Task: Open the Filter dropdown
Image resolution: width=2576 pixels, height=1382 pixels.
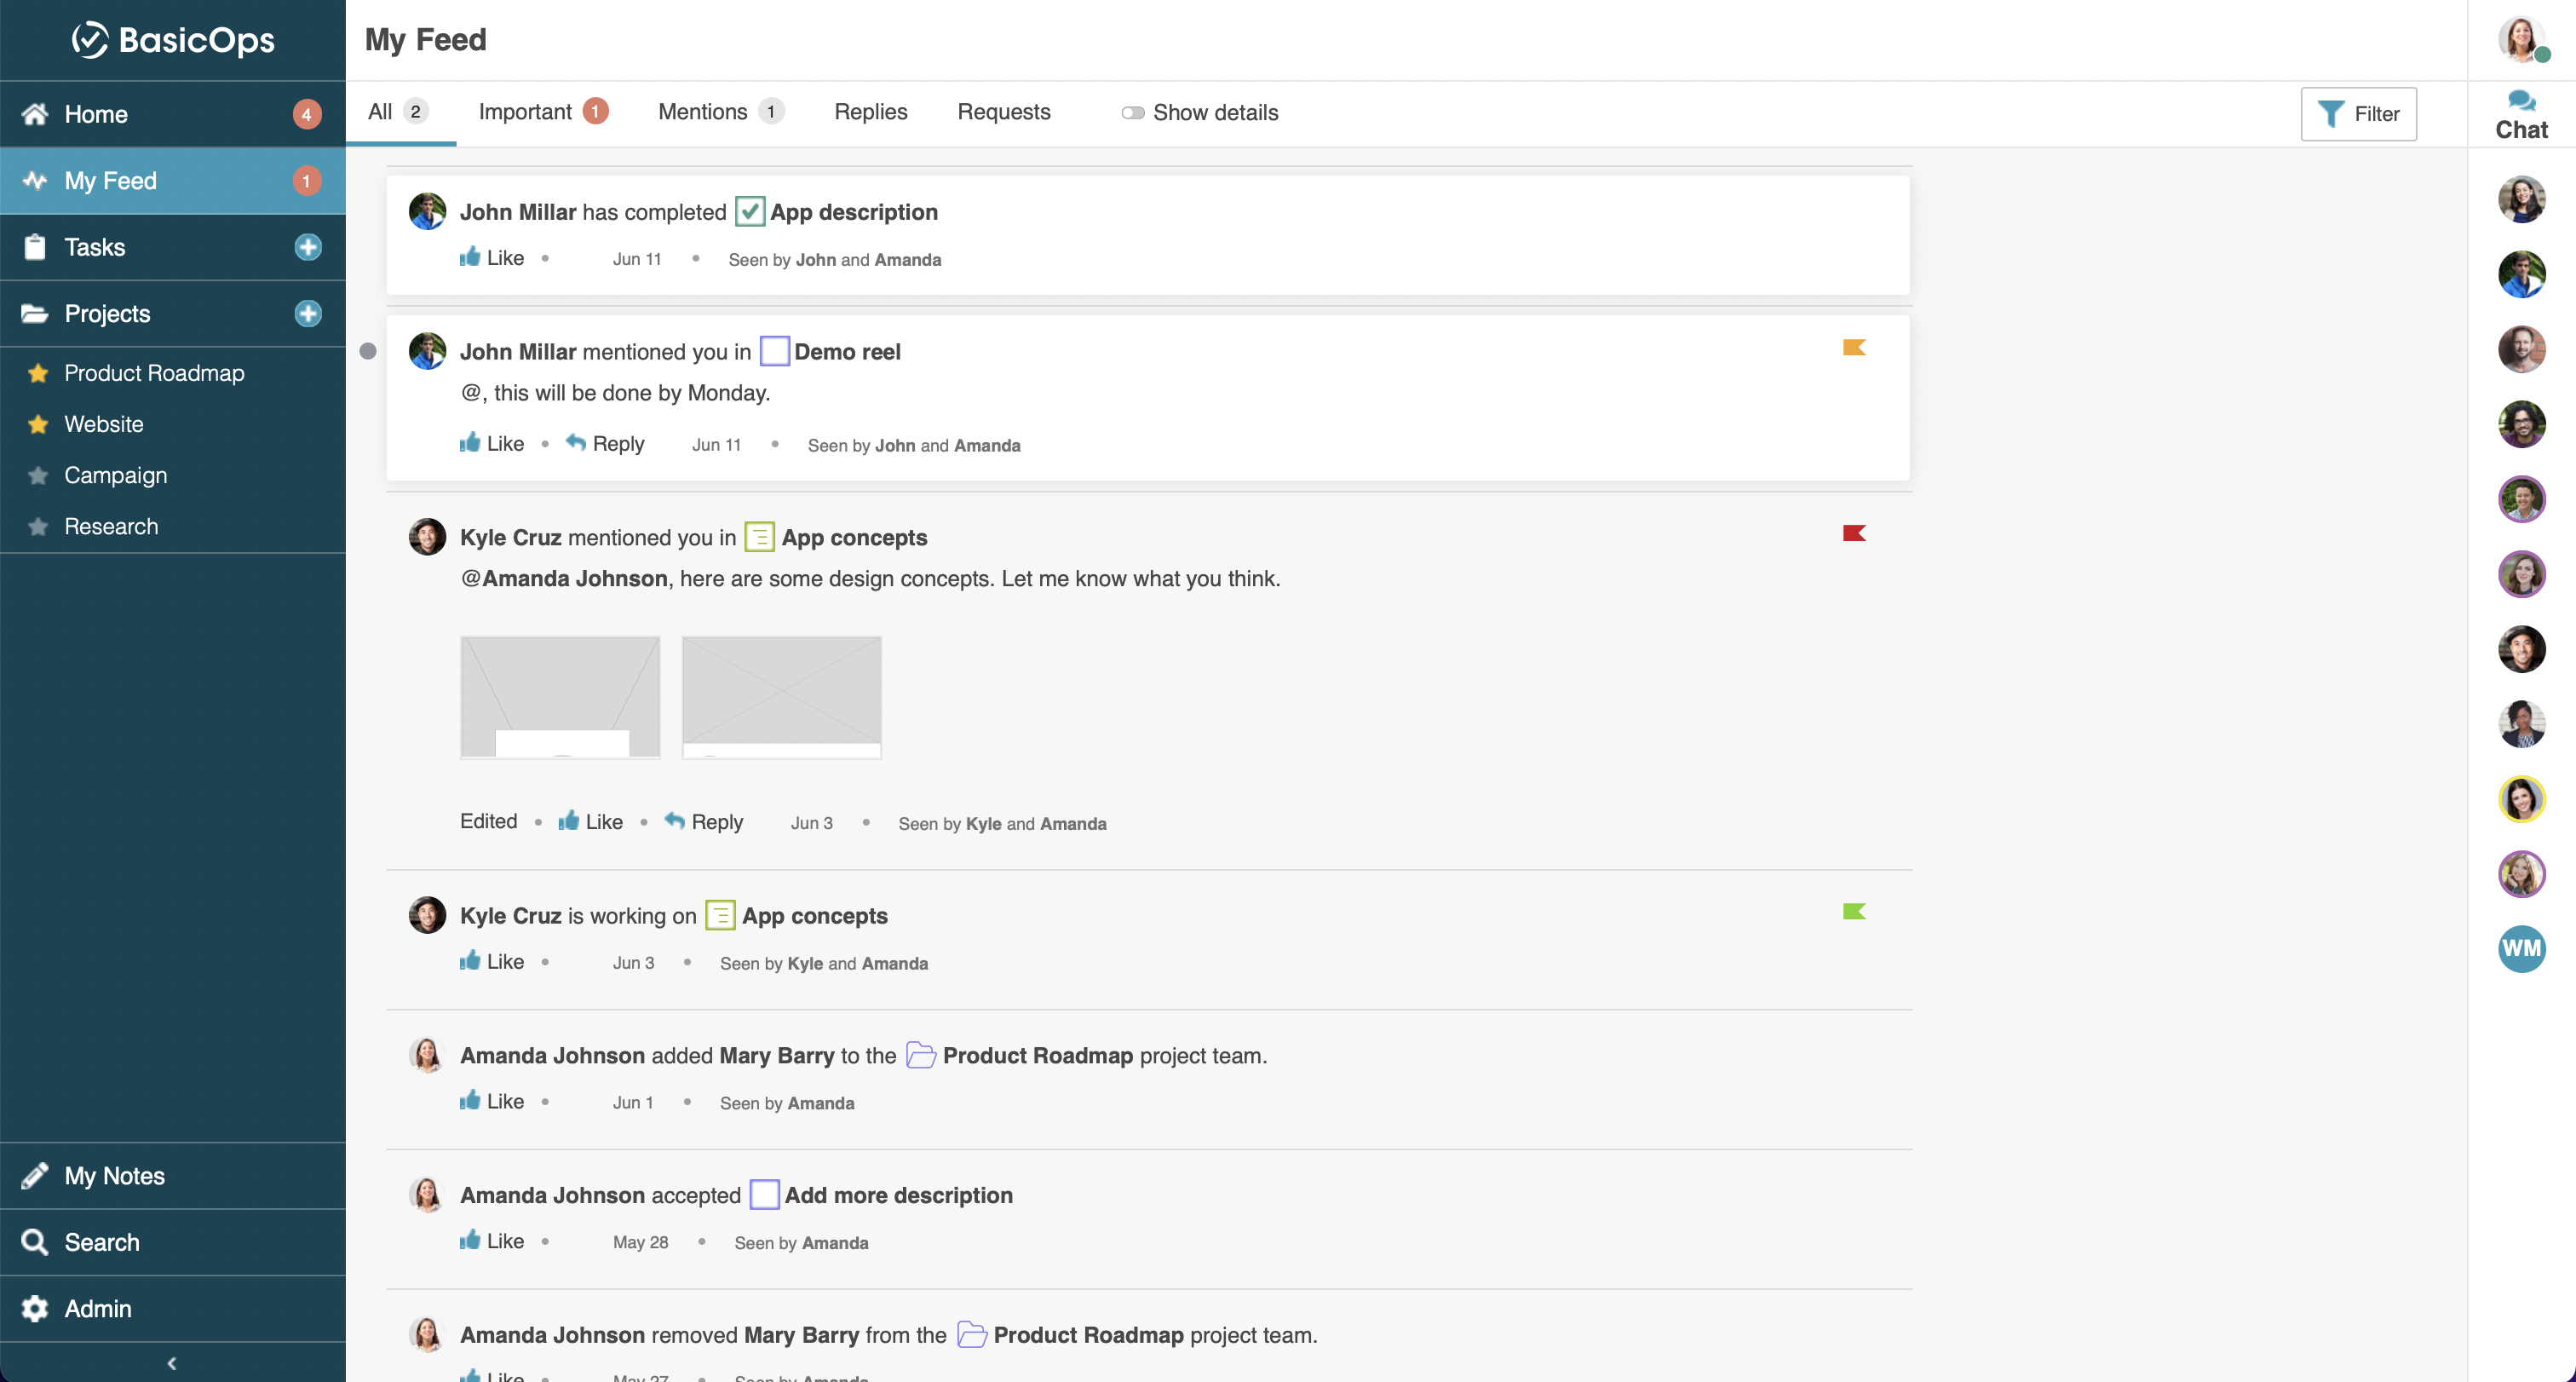Action: [2358, 114]
